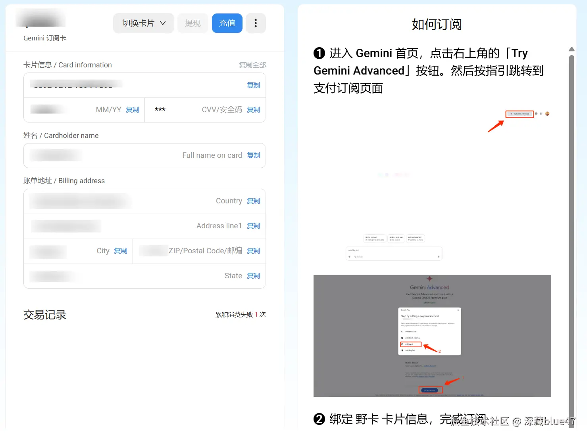
Task: Open the three-dot more options menu
Action: click(x=256, y=23)
